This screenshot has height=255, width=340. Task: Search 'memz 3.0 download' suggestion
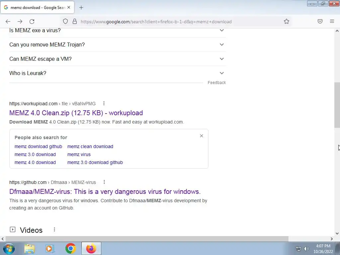(x=35, y=154)
